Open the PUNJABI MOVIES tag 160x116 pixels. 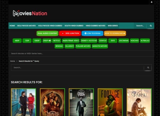point(83,46)
